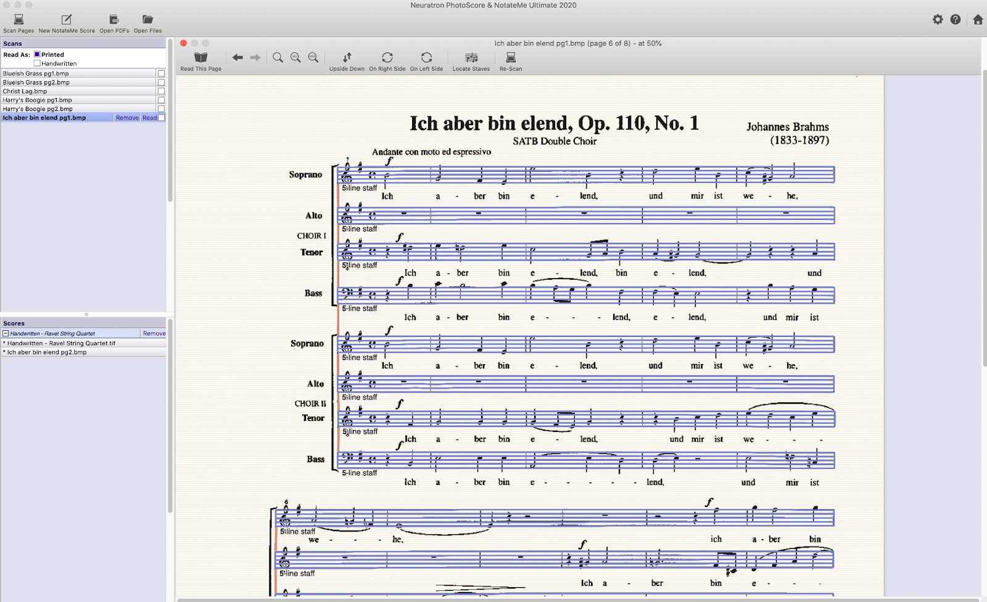Select Handwritten - Ravel String Quartet.tif page

(x=83, y=343)
